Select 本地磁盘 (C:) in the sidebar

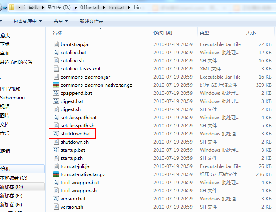click(14, 178)
